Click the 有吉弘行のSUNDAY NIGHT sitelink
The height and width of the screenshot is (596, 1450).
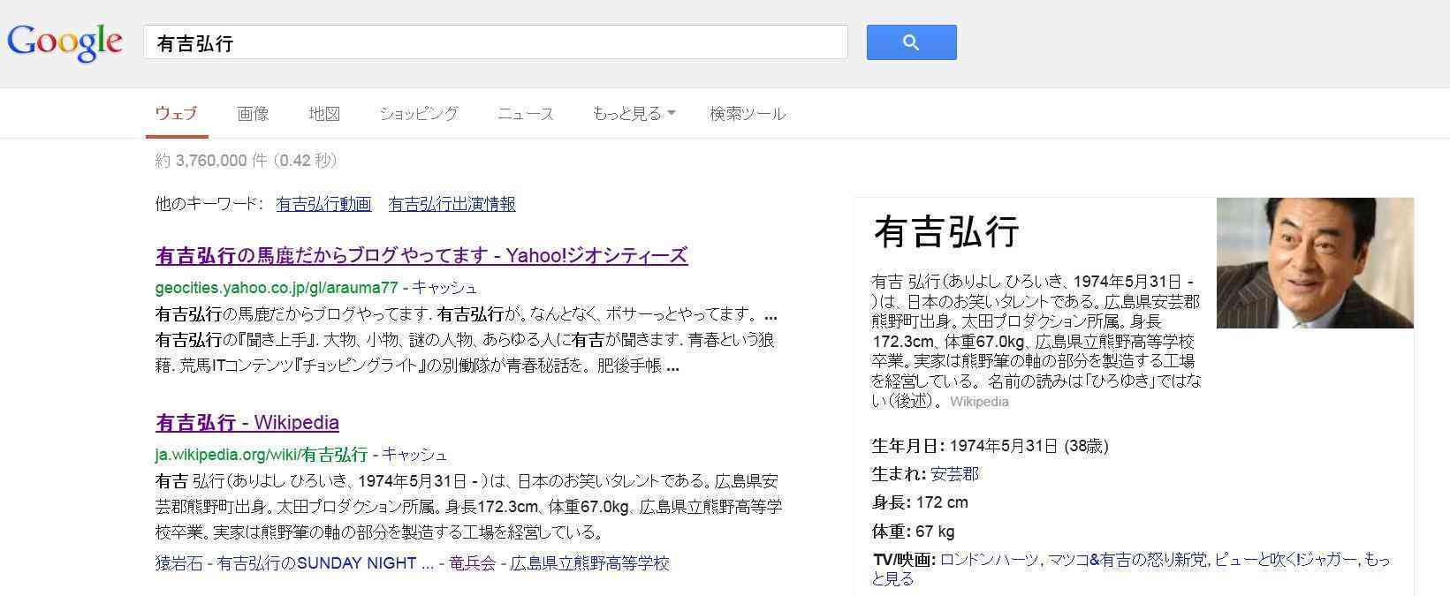tap(325, 563)
